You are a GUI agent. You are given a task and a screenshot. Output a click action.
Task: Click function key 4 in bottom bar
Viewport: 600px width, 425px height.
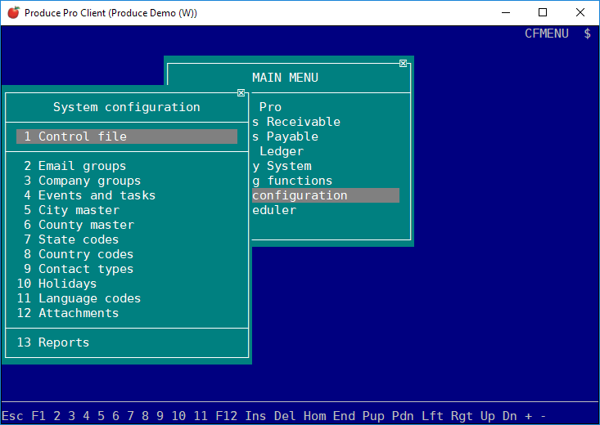click(86, 416)
